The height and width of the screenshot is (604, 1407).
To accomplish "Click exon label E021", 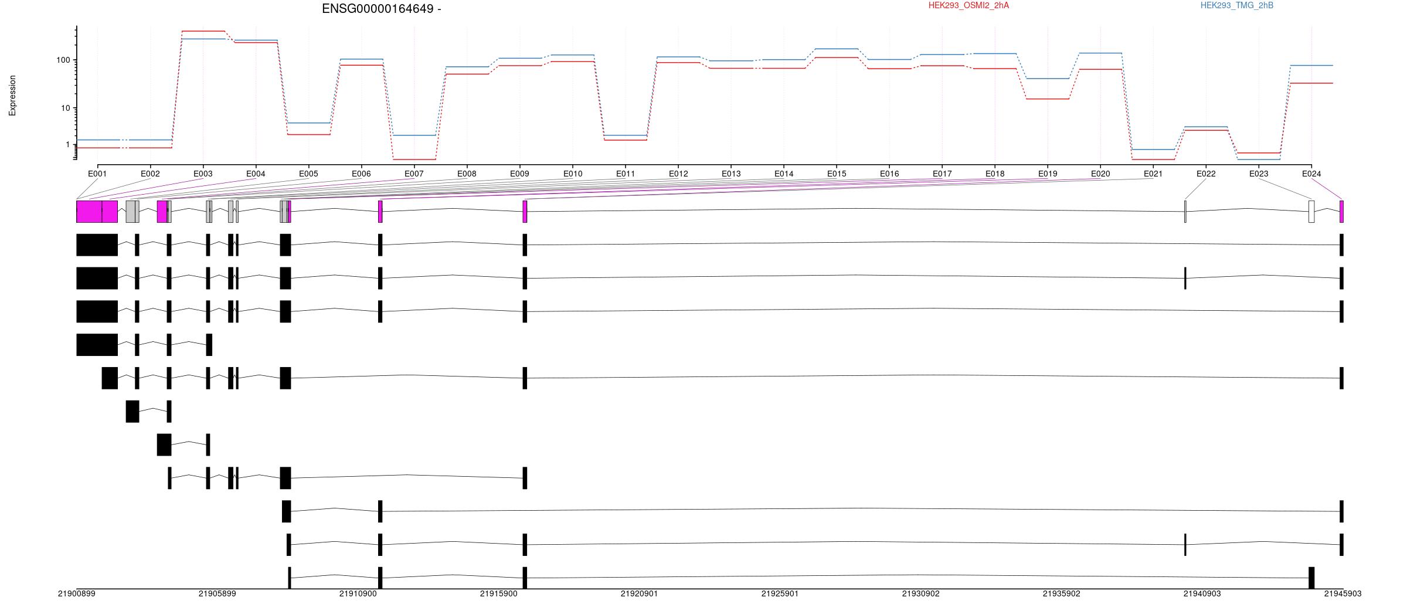I will (1153, 174).
